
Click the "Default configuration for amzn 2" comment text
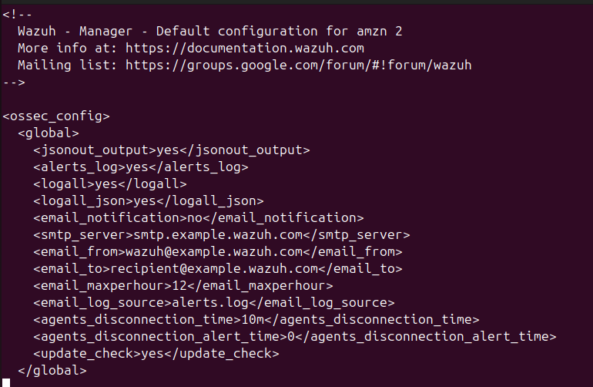click(x=279, y=32)
